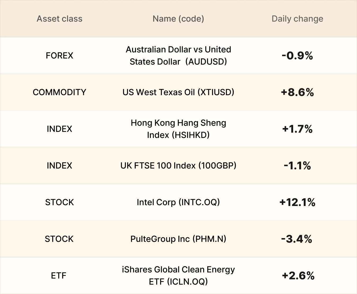Click PulteGroup Inc (PHM.N) name

click(178, 239)
